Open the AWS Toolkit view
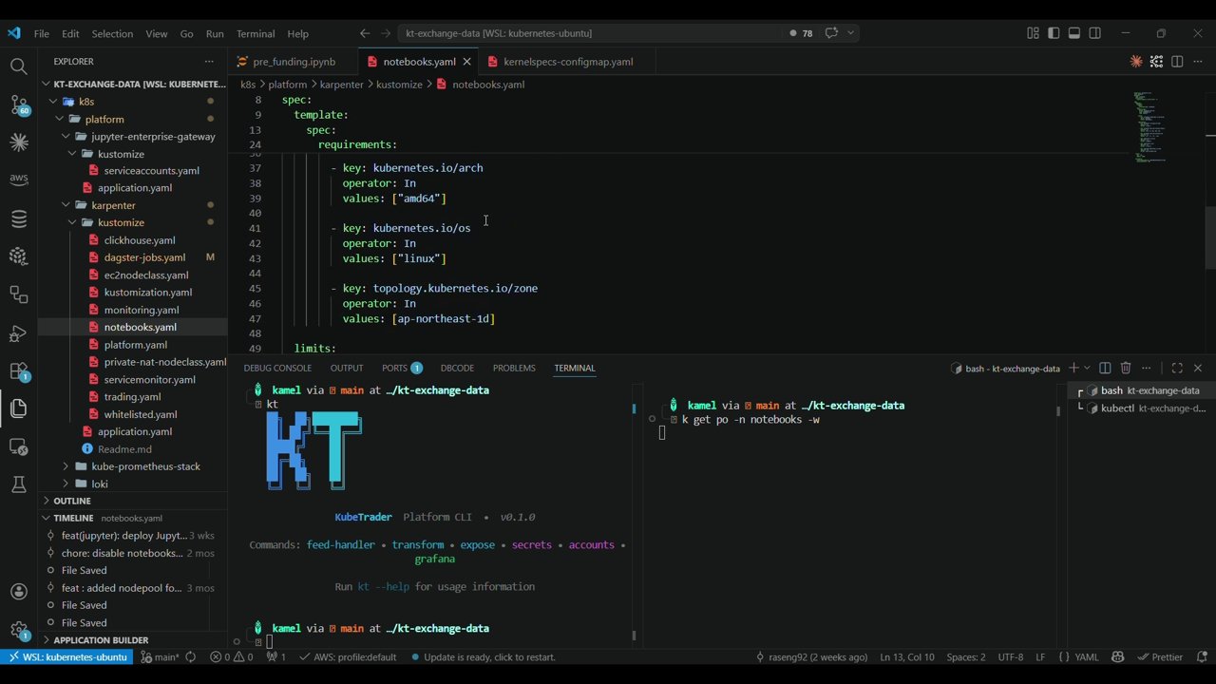 (x=18, y=180)
